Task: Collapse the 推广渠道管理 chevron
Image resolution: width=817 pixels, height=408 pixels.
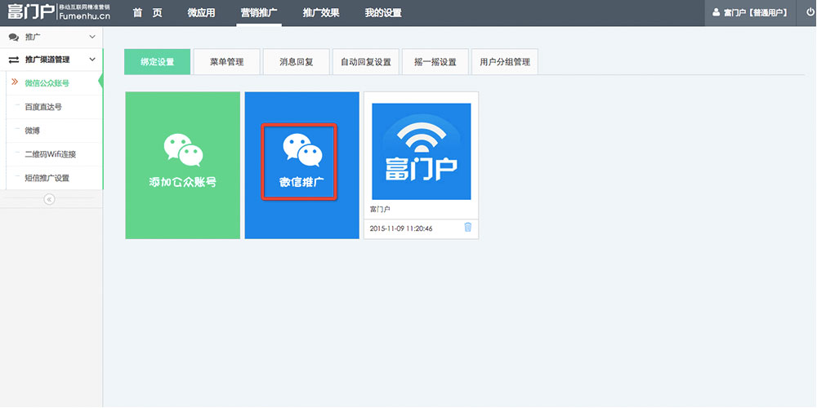Action: click(92, 60)
